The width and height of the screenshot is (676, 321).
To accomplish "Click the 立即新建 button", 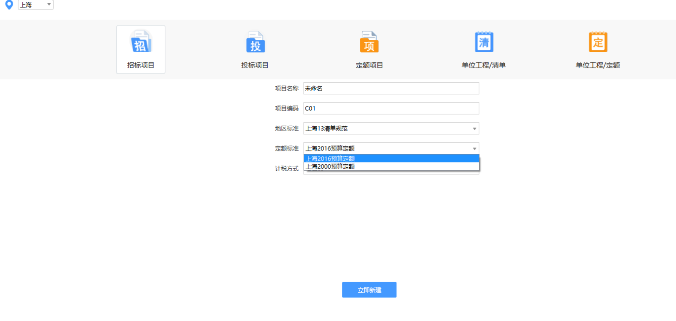I will point(369,290).
